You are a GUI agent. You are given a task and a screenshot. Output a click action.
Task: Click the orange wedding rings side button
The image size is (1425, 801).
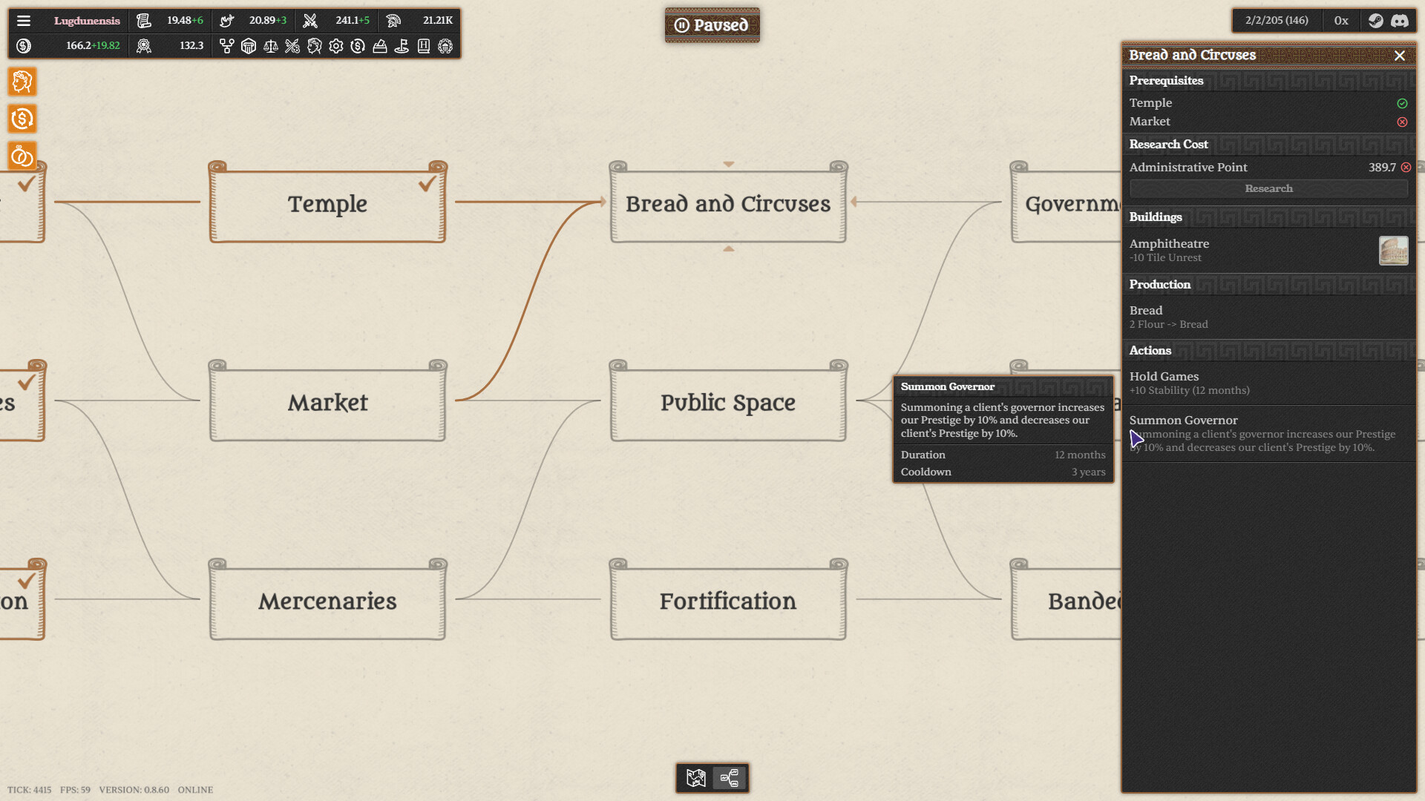(x=22, y=156)
